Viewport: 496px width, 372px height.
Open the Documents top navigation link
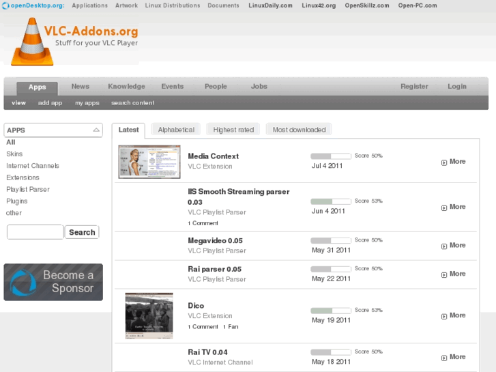click(x=223, y=5)
